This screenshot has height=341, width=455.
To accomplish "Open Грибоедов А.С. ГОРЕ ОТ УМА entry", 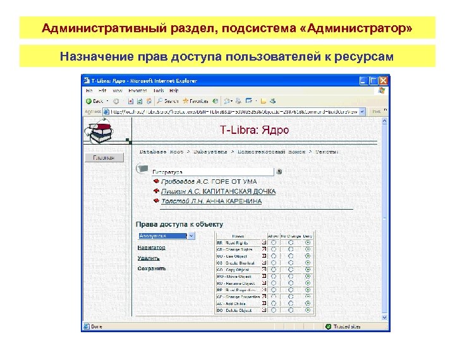I will click(x=209, y=181).
